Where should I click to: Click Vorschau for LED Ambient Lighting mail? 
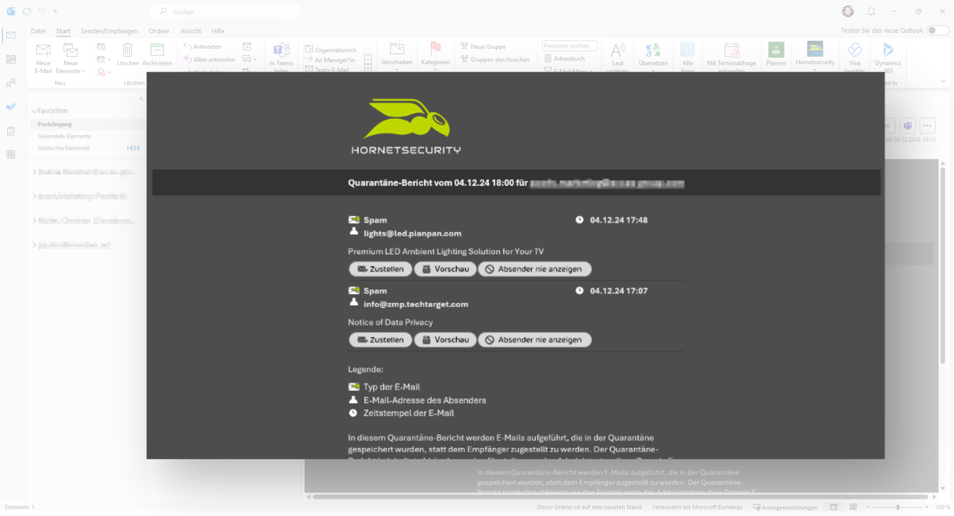point(445,269)
